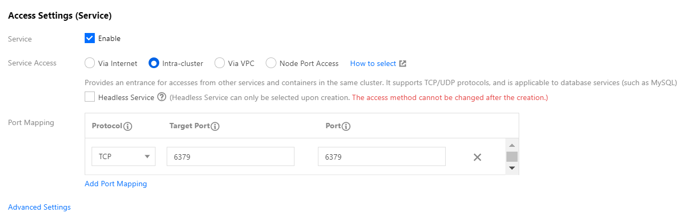Open the How to select help link
The image size is (696, 224).
(373, 63)
